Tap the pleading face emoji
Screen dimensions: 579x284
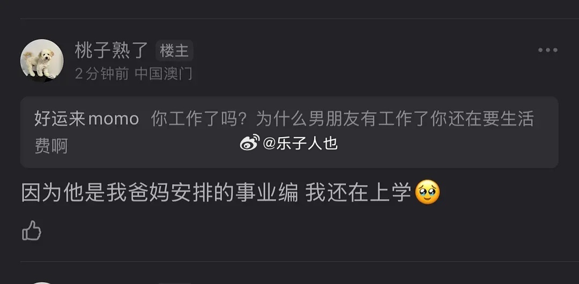[428, 192]
